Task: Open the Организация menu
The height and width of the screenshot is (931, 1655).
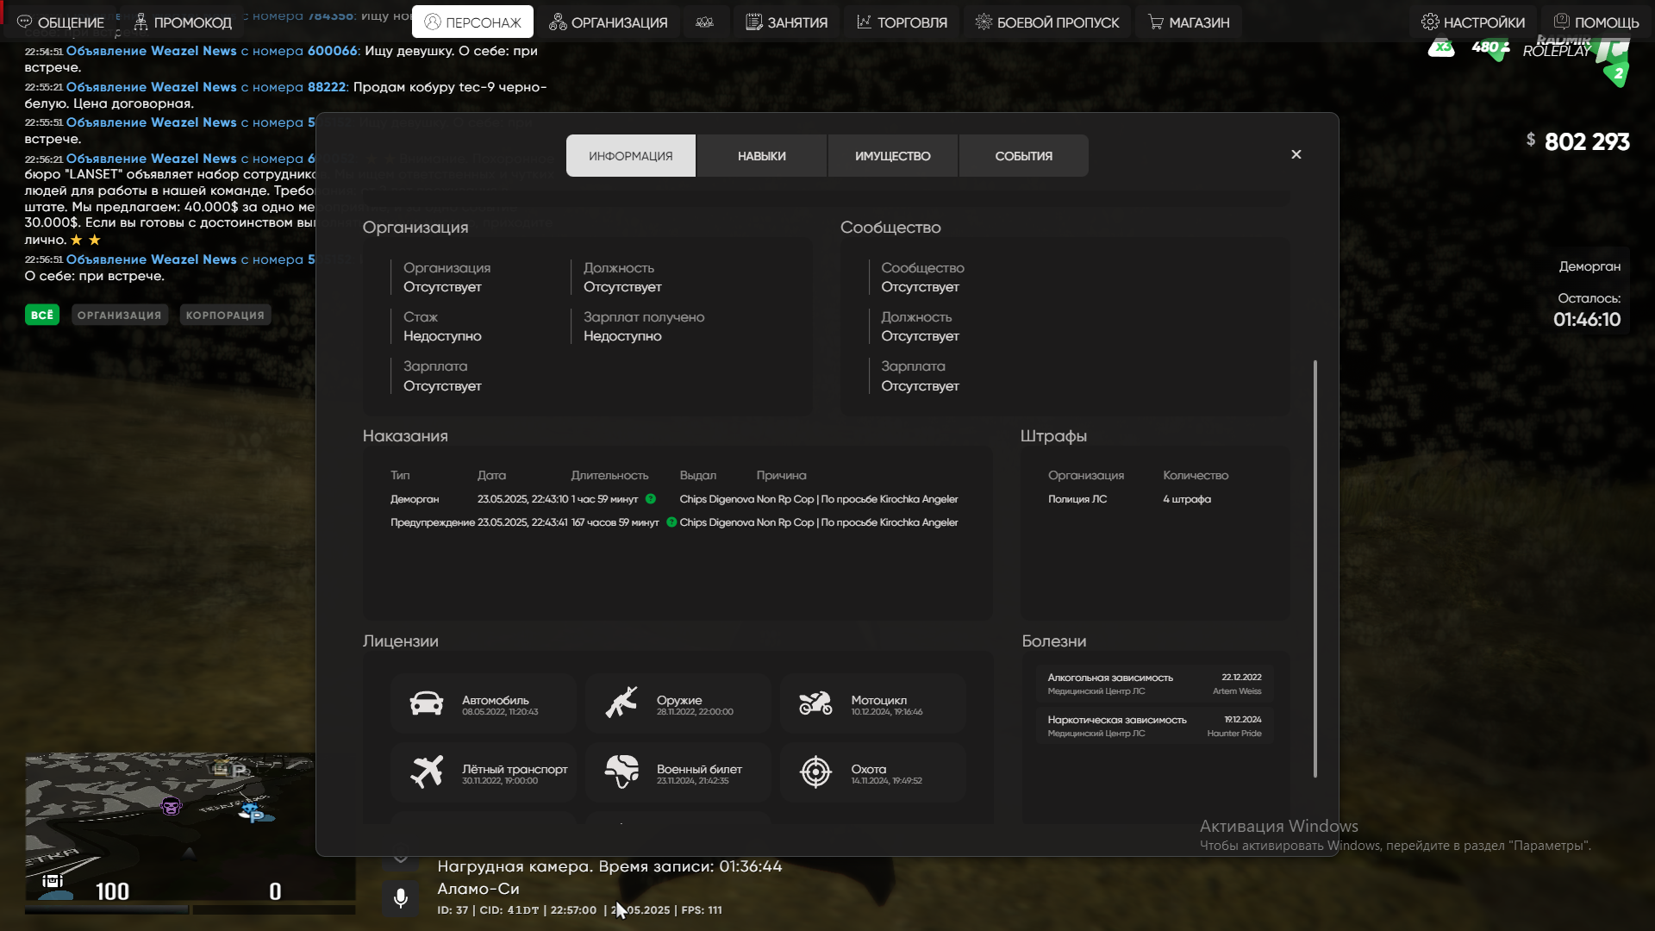Action: pyautogui.click(x=609, y=22)
